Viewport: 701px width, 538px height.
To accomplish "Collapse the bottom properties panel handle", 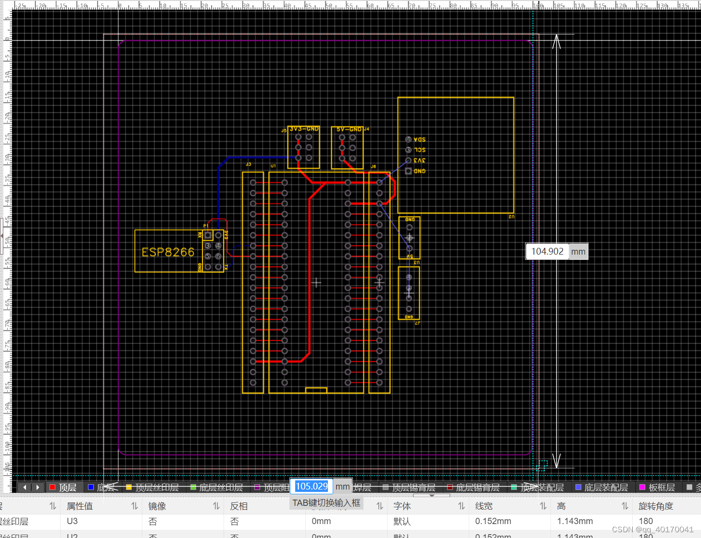I will 432,495.
